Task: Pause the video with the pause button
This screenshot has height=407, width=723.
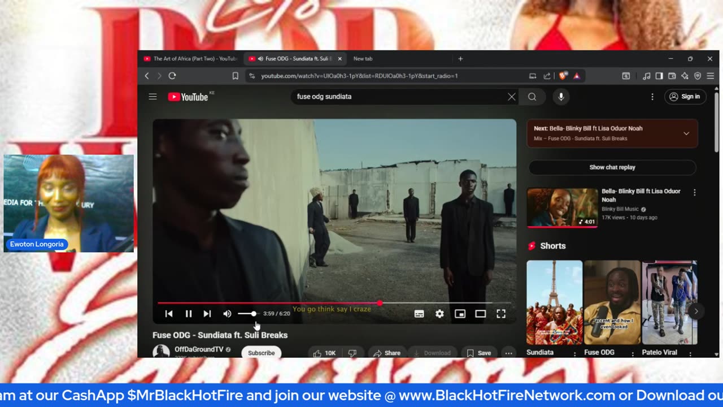Action: pos(189,314)
